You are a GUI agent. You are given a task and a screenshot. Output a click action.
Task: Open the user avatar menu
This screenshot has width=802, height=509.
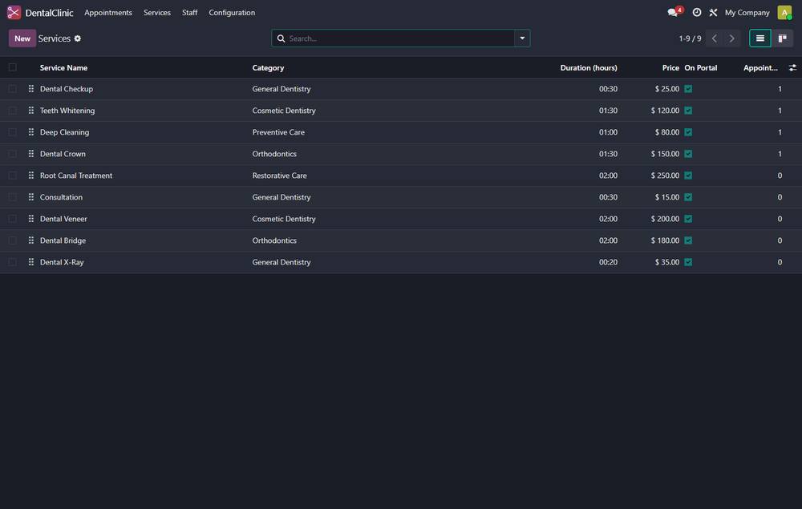(784, 12)
